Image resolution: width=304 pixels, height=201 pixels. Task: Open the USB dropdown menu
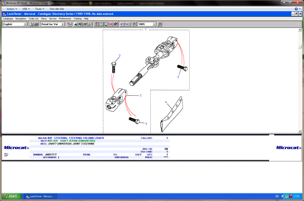point(26,9)
